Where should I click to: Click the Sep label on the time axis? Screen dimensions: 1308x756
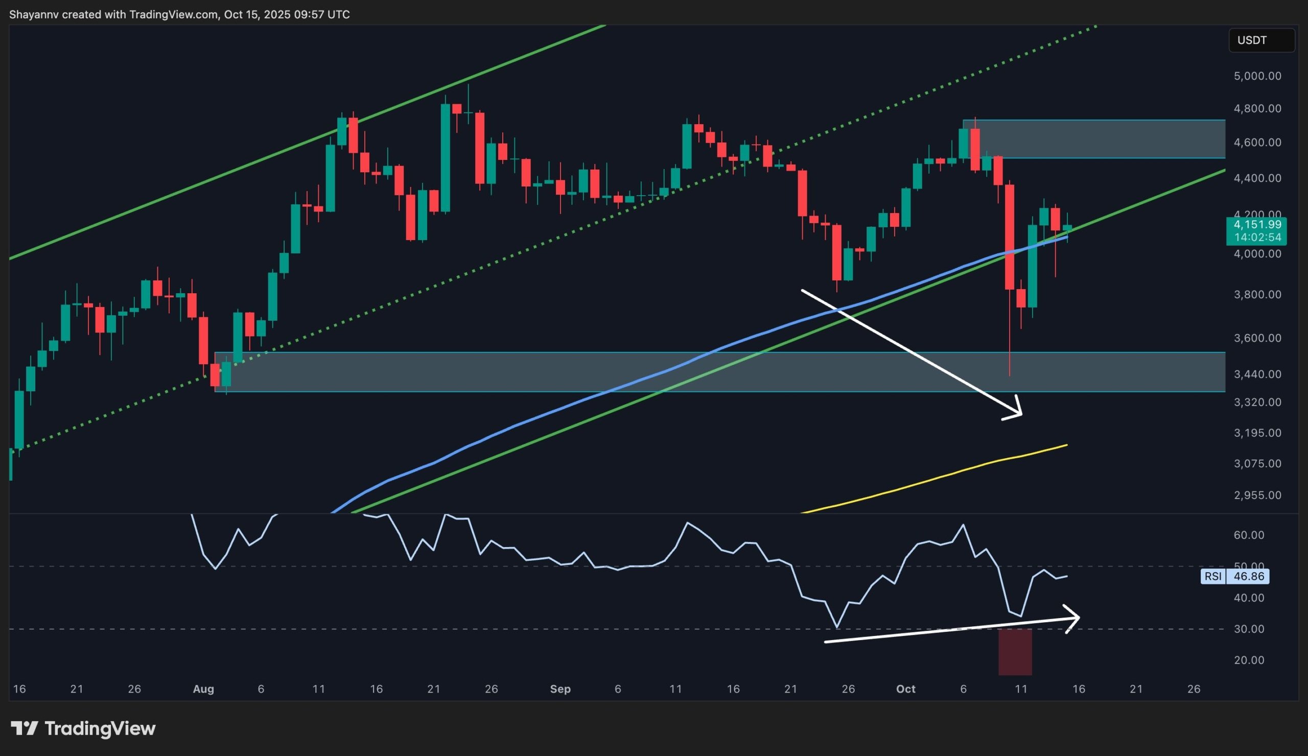click(x=560, y=689)
